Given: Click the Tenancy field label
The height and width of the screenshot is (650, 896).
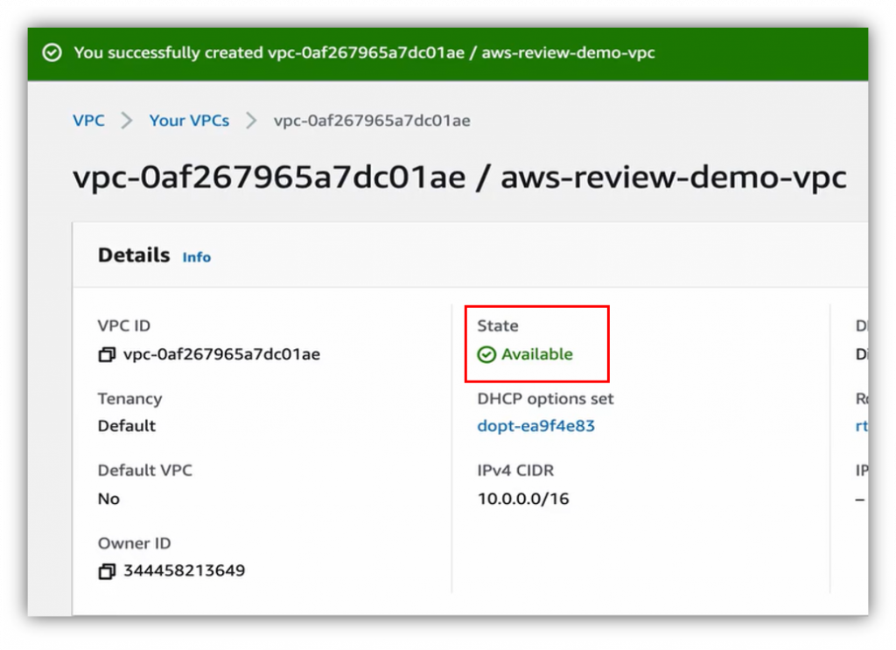Looking at the screenshot, I should (x=129, y=399).
